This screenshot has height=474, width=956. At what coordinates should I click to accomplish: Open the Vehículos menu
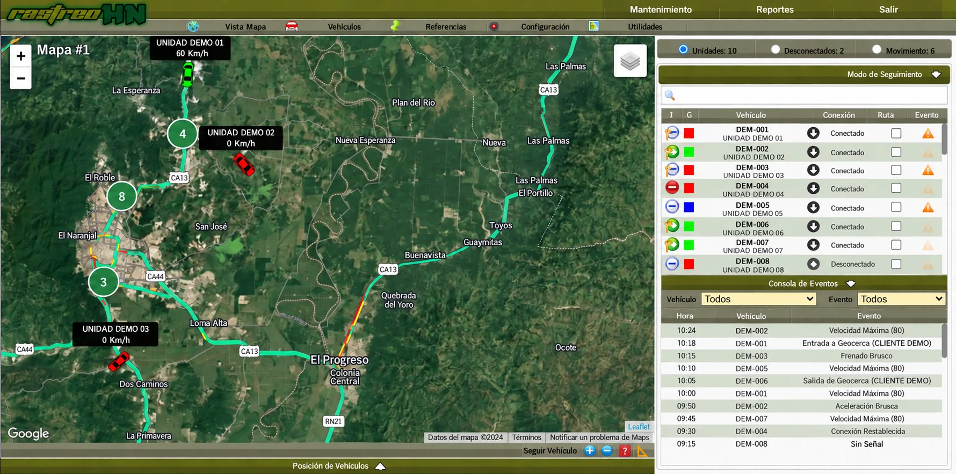tap(344, 27)
